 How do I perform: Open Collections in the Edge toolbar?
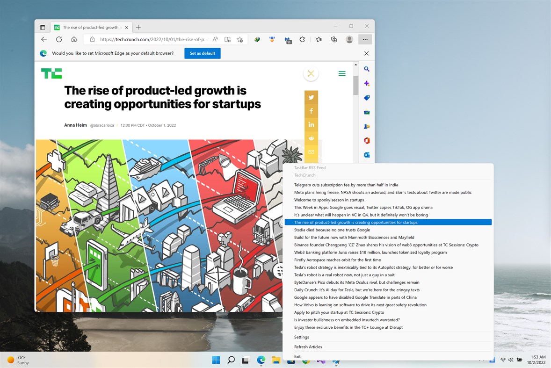coord(333,40)
